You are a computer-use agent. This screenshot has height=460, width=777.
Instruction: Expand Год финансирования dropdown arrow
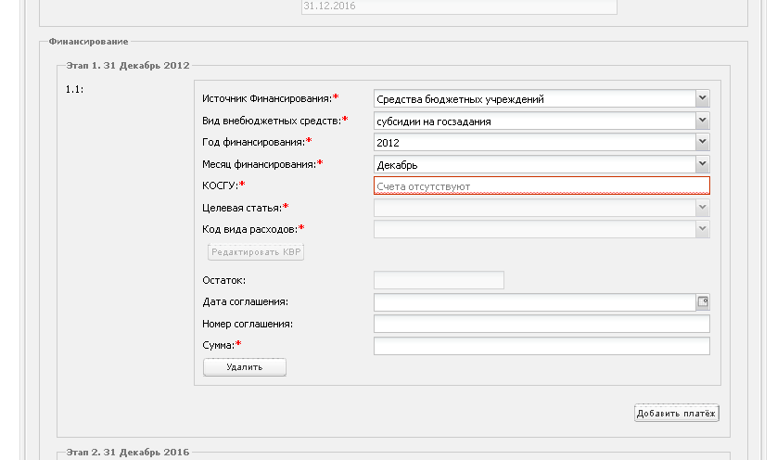(x=702, y=142)
